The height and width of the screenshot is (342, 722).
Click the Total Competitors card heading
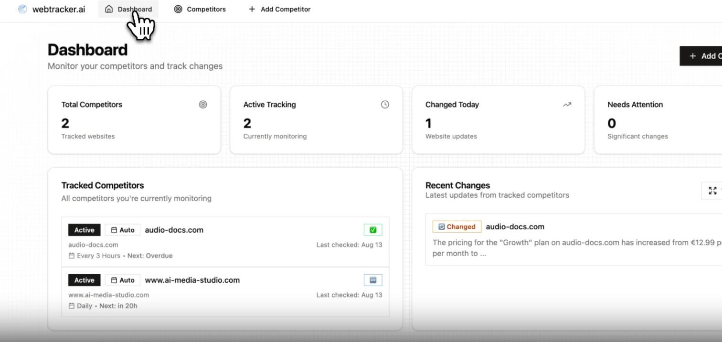pos(92,105)
